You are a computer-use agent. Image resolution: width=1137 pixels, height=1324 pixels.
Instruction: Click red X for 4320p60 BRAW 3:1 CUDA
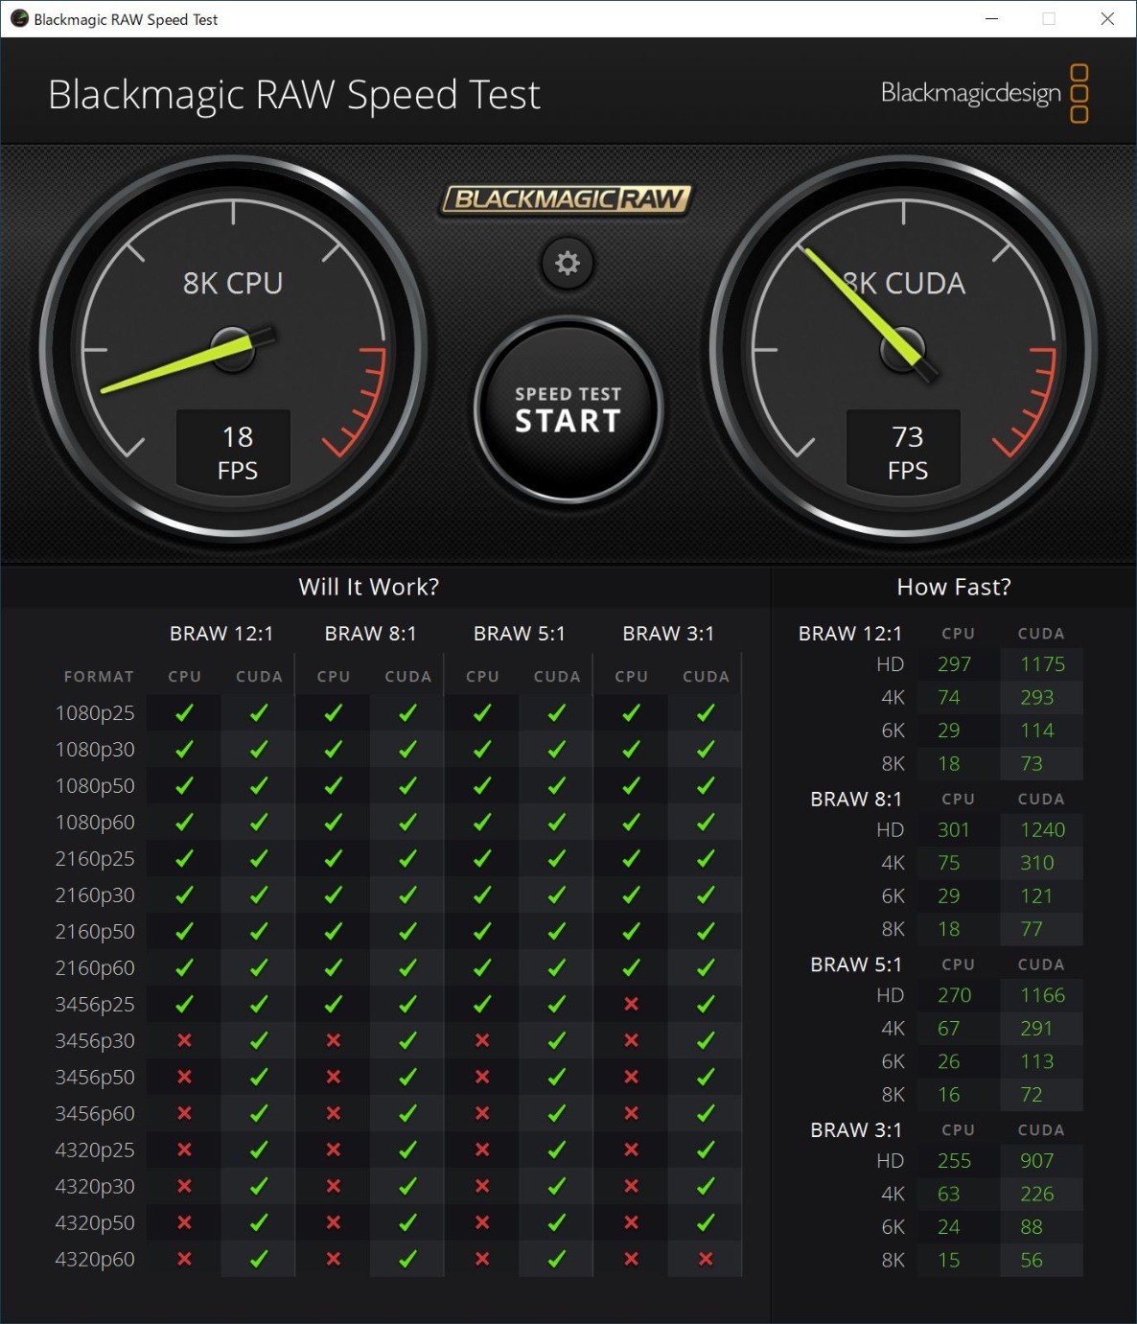[x=706, y=1259]
